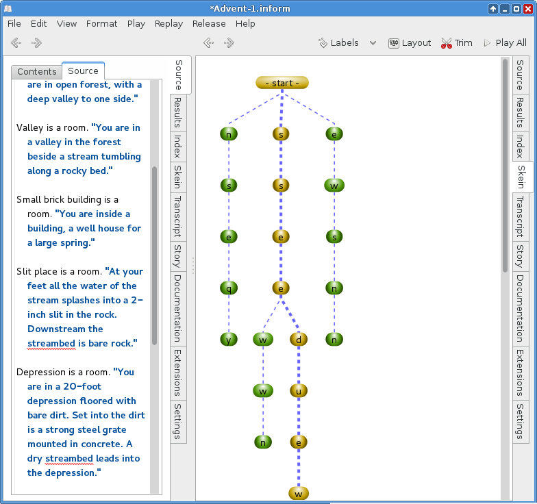The width and height of the screenshot is (537, 504).
Task: Open Documentation tab in right pane
Action: click(521, 308)
